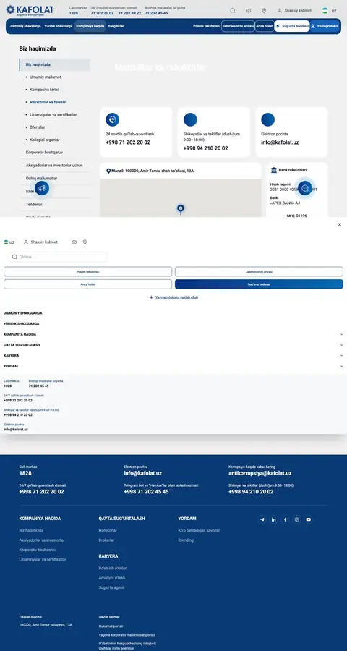
Task: Click map marker pin on the map
Action: click(x=180, y=208)
